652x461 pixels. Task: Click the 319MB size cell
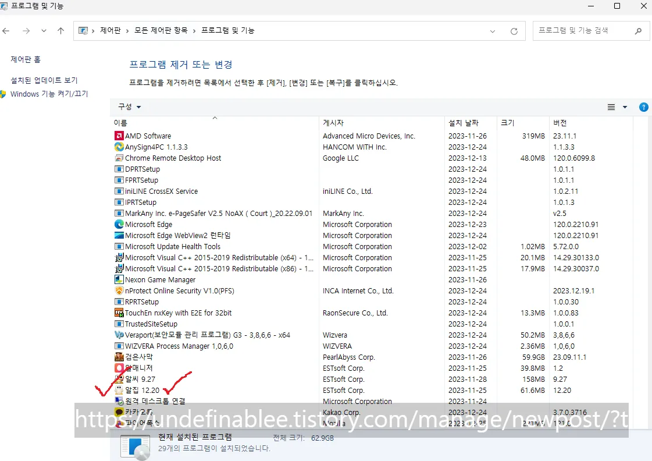click(x=533, y=136)
